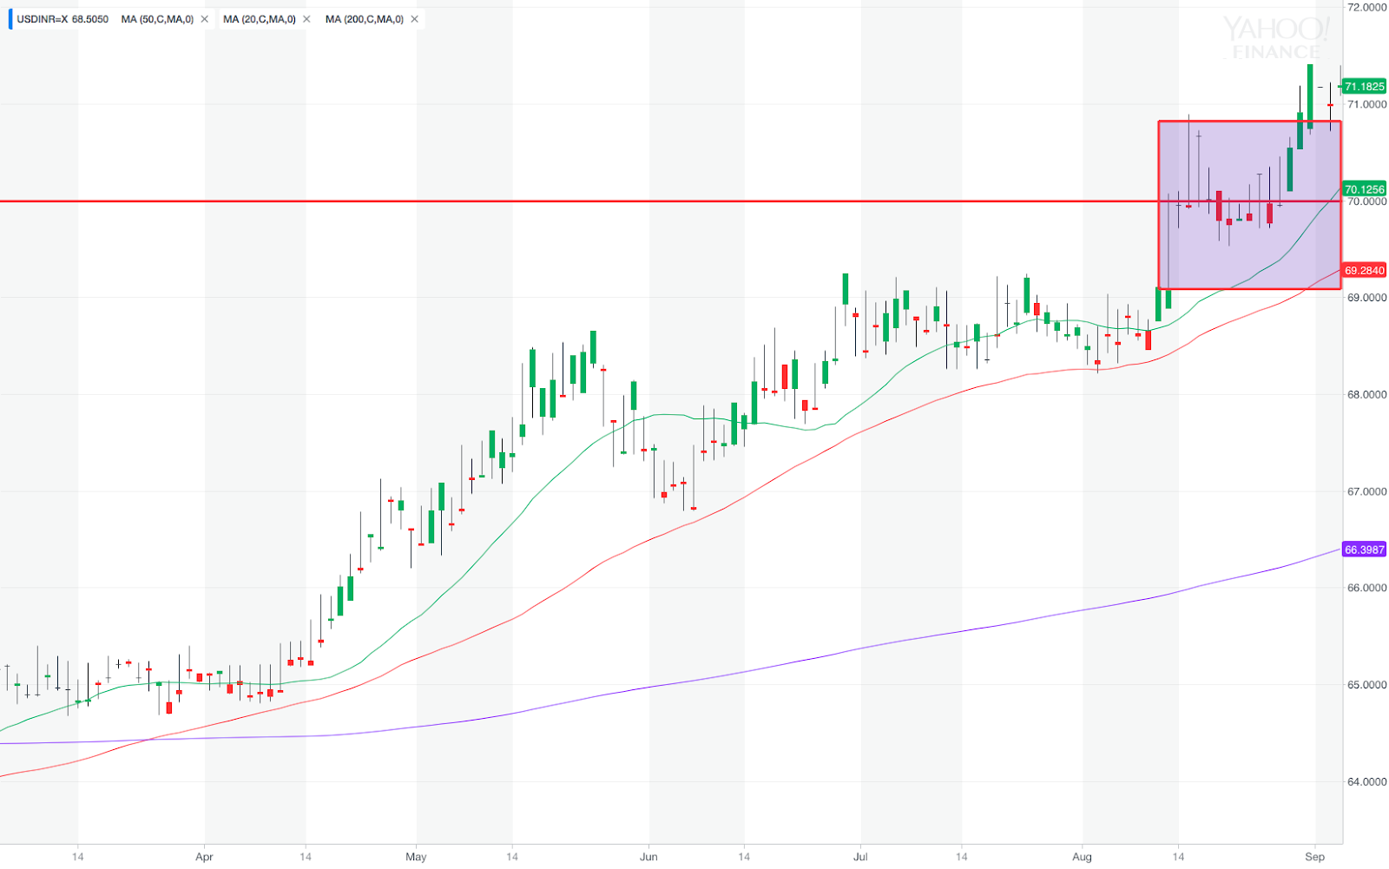
Task: Click the Aug label on the date axis
Action: [1082, 857]
